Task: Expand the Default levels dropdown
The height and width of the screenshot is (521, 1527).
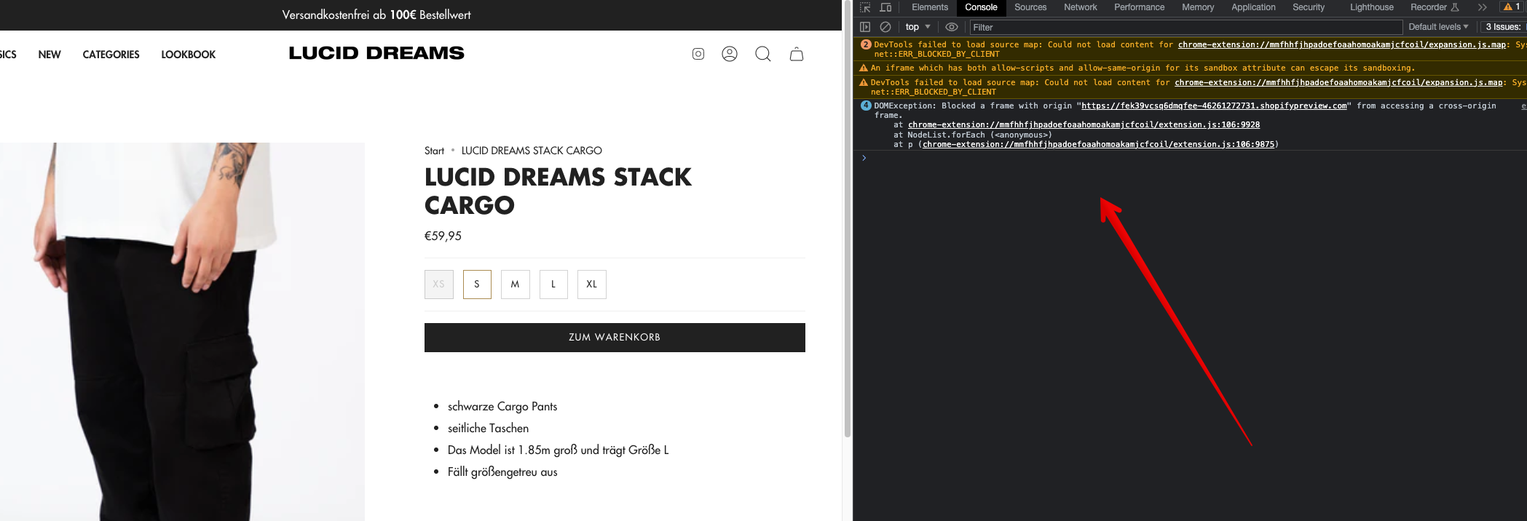Action: pos(1437,27)
